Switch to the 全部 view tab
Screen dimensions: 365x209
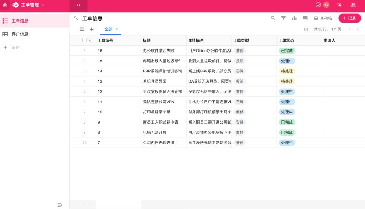pyautogui.click(x=109, y=29)
